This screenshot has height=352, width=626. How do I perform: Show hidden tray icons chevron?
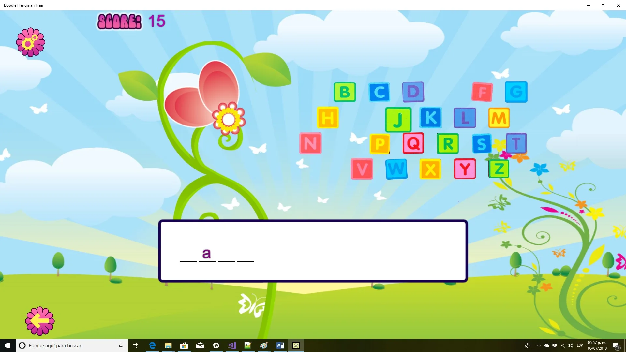(x=539, y=345)
